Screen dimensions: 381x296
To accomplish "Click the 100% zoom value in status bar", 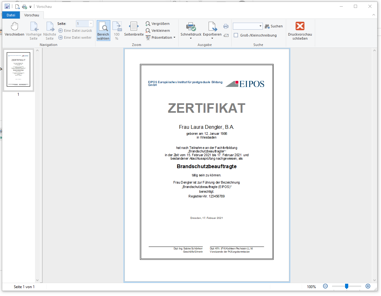I will (x=311, y=287).
